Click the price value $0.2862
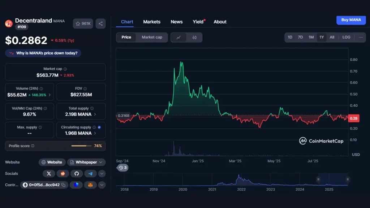Image resolution: width=370 pixels, height=208 pixels. 26,40
